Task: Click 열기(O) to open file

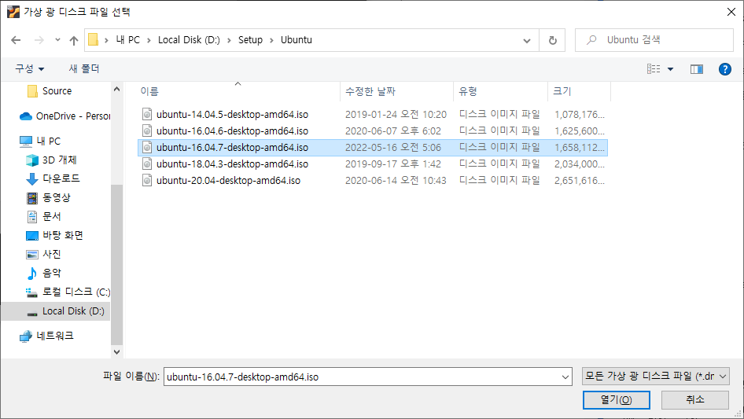Action: point(617,400)
